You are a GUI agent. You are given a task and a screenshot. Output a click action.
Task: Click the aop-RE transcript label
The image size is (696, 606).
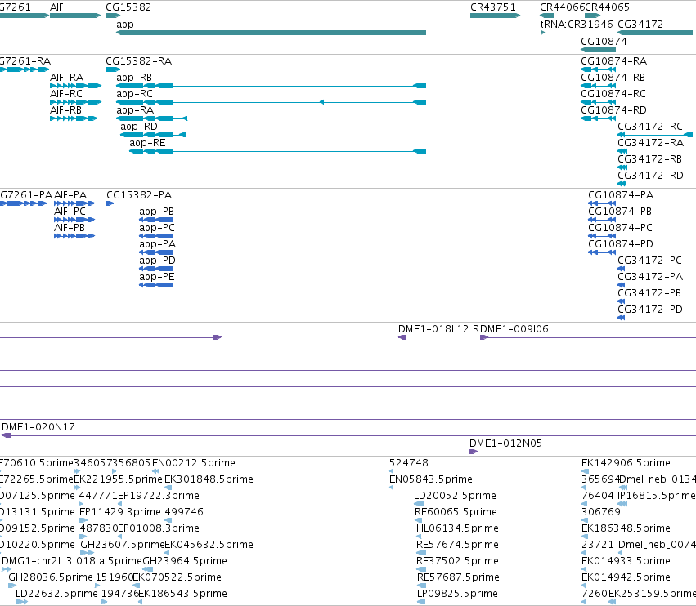(x=147, y=143)
